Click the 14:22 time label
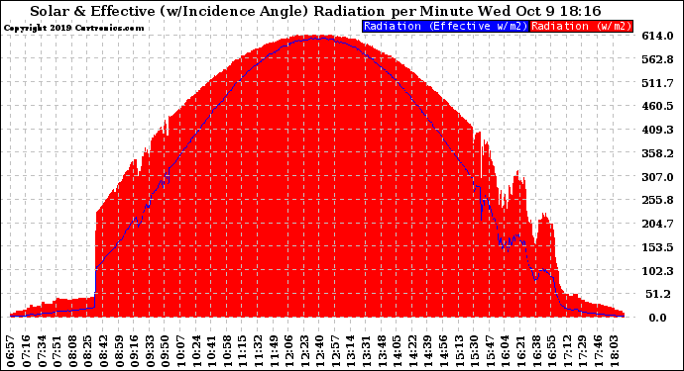This screenshot has width=684, height=371. pos(413,351)
